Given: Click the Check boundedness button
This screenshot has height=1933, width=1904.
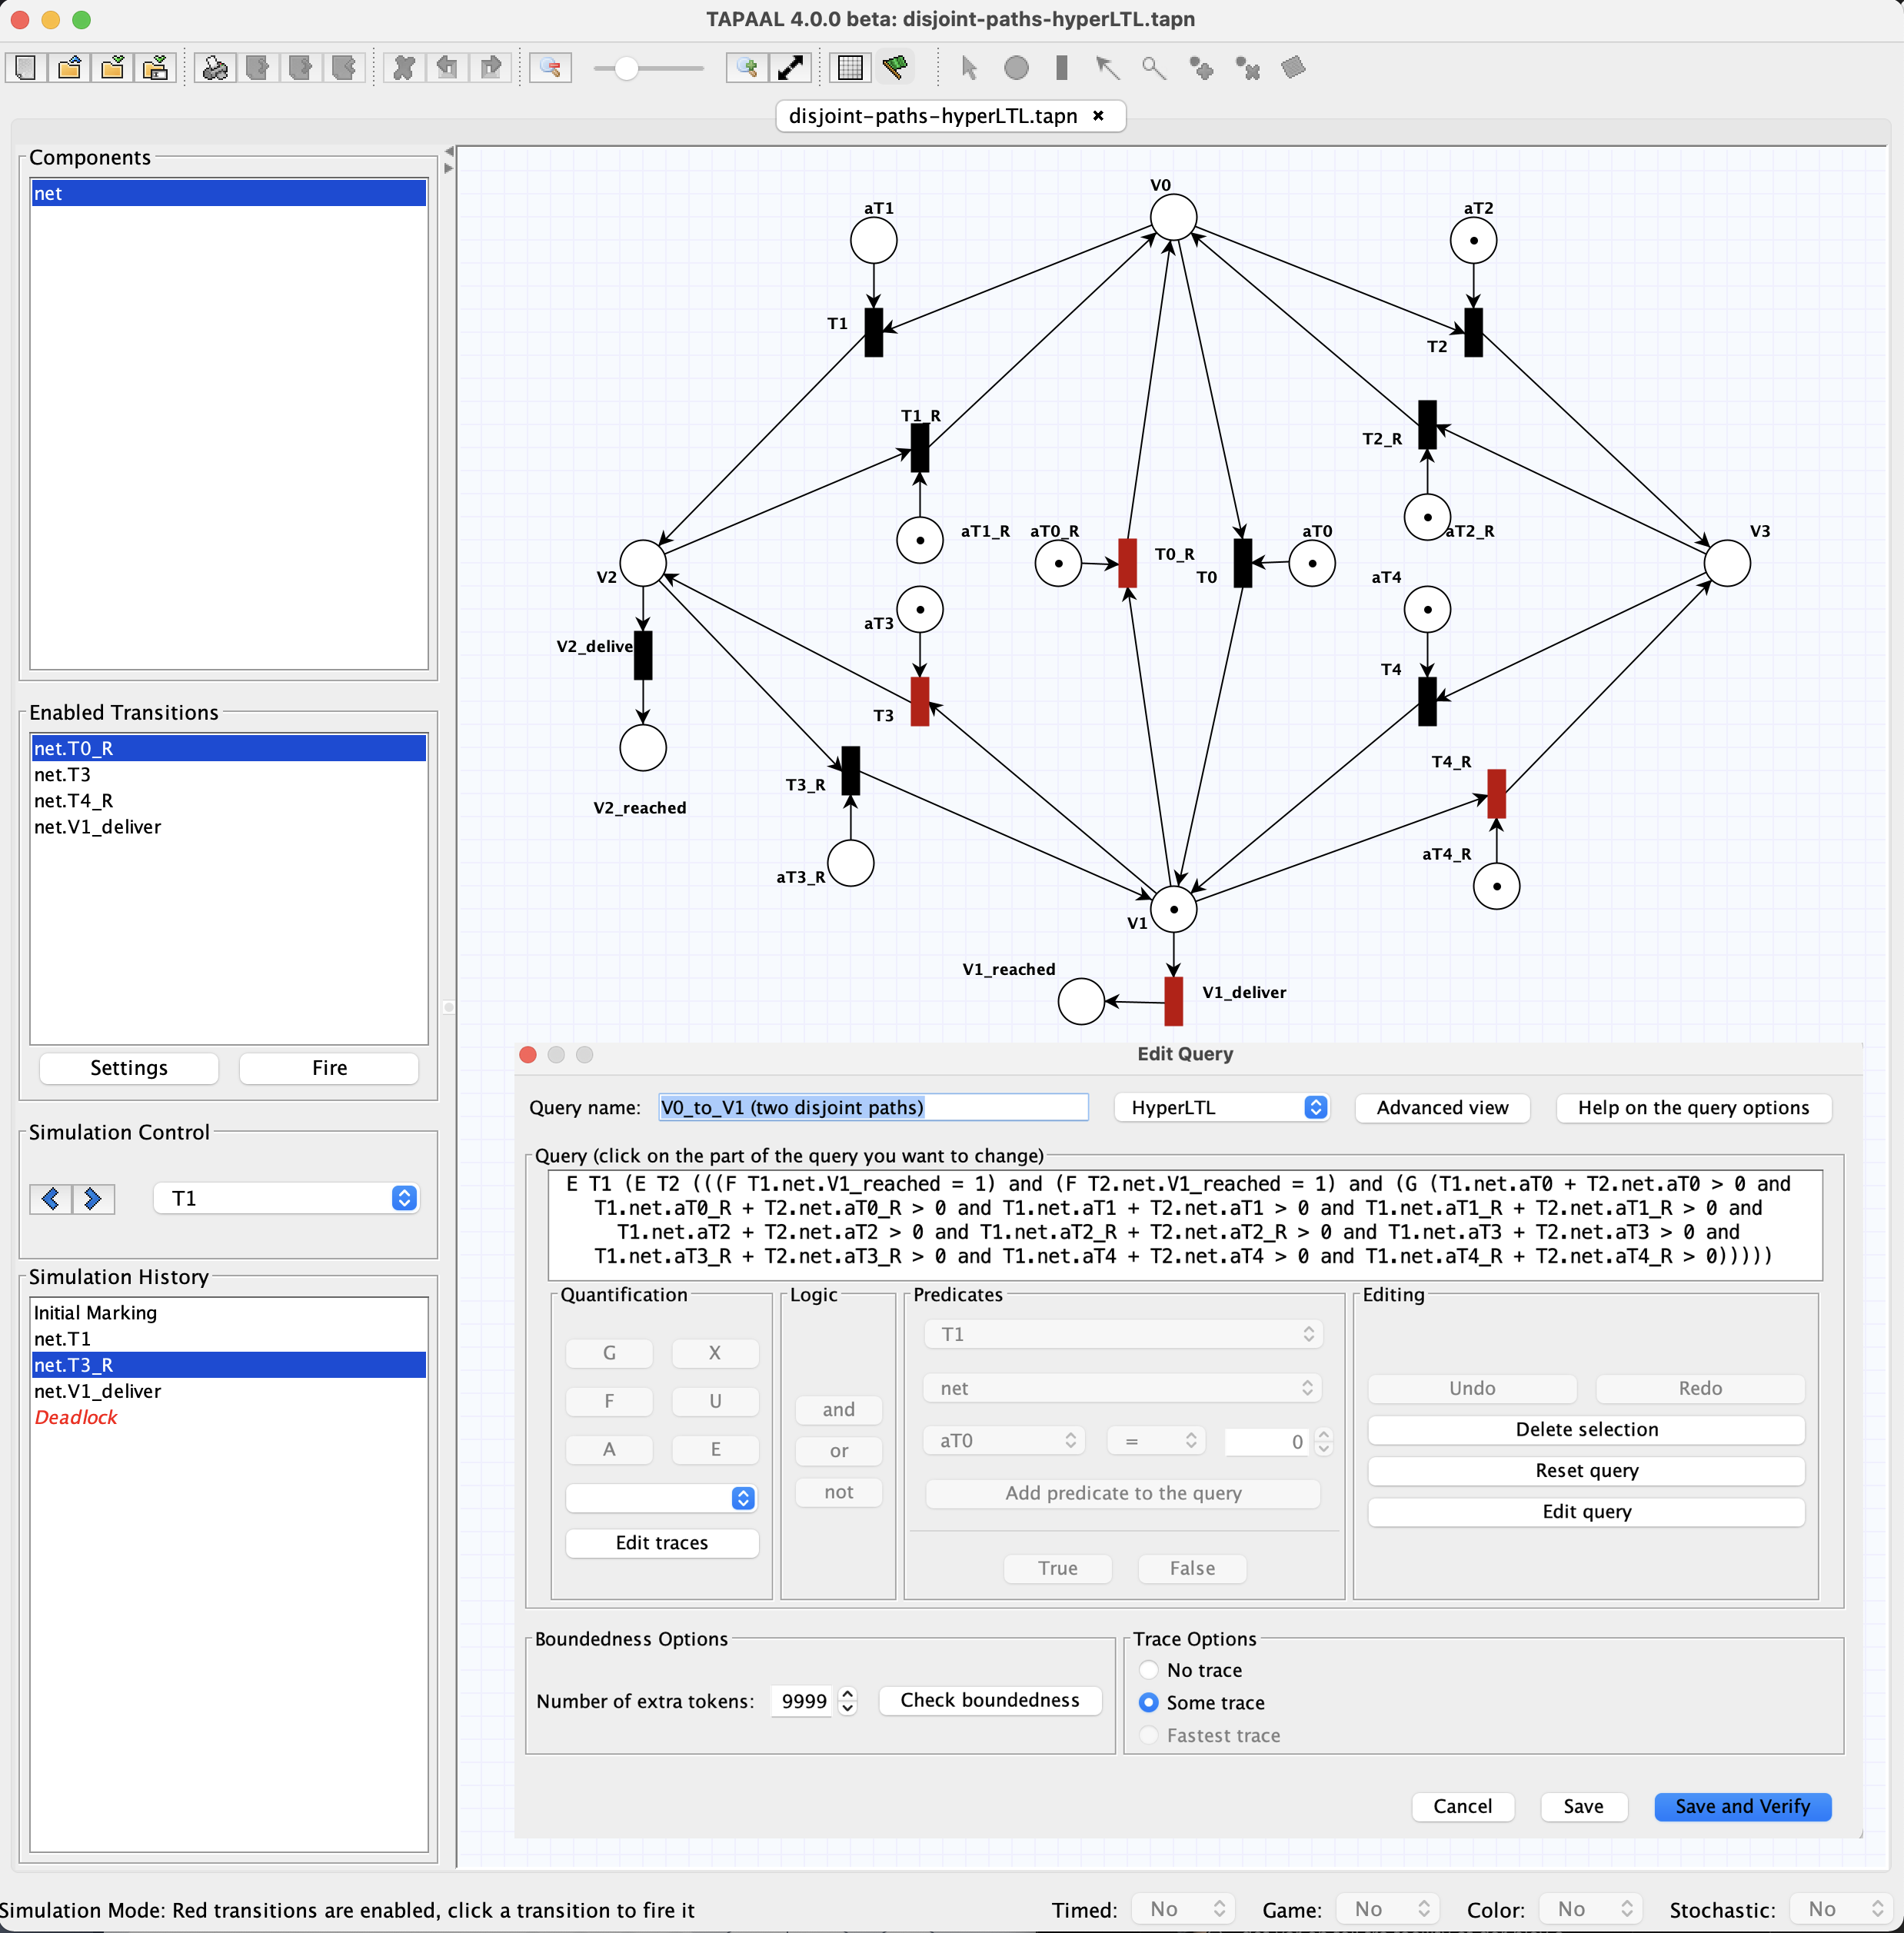Looking at the screenshot, I should tap(989, 1700).
